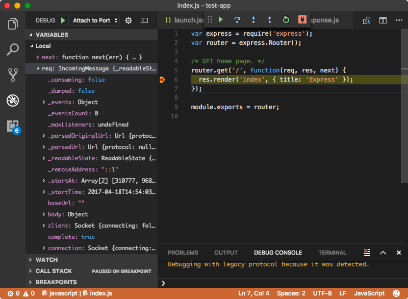Disconnect the debugger with the plug icon
The image size is (408, 299).
click(x=302, y=19)
